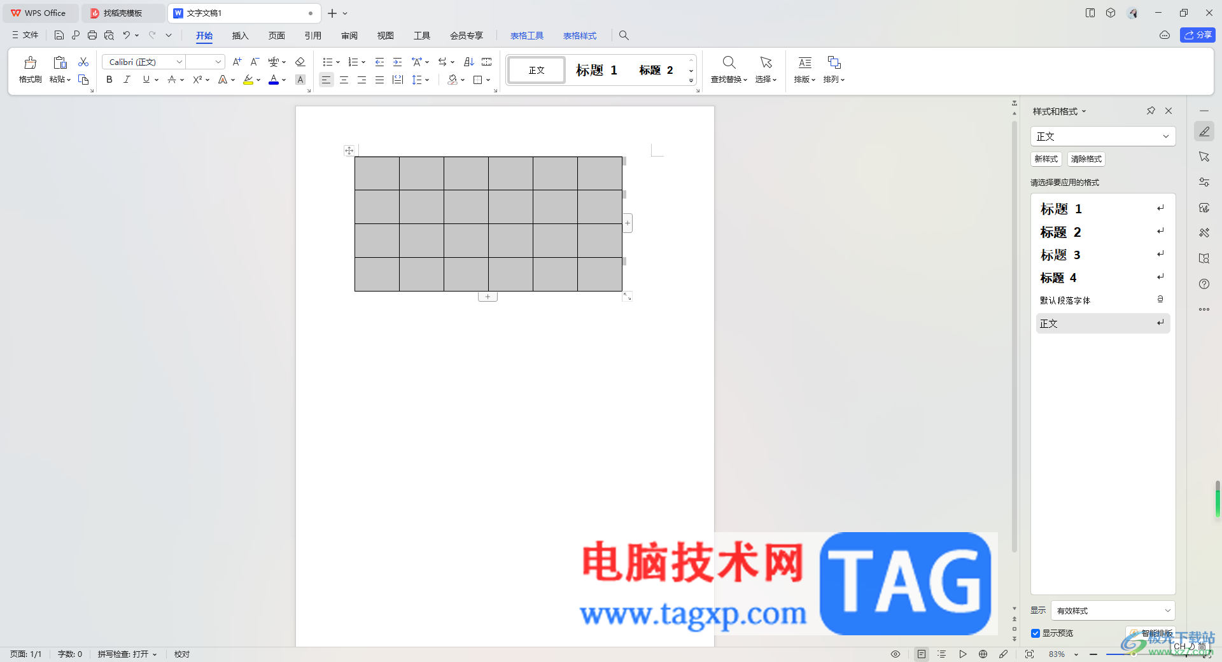Click the Decrease Font Size icon

255,62
